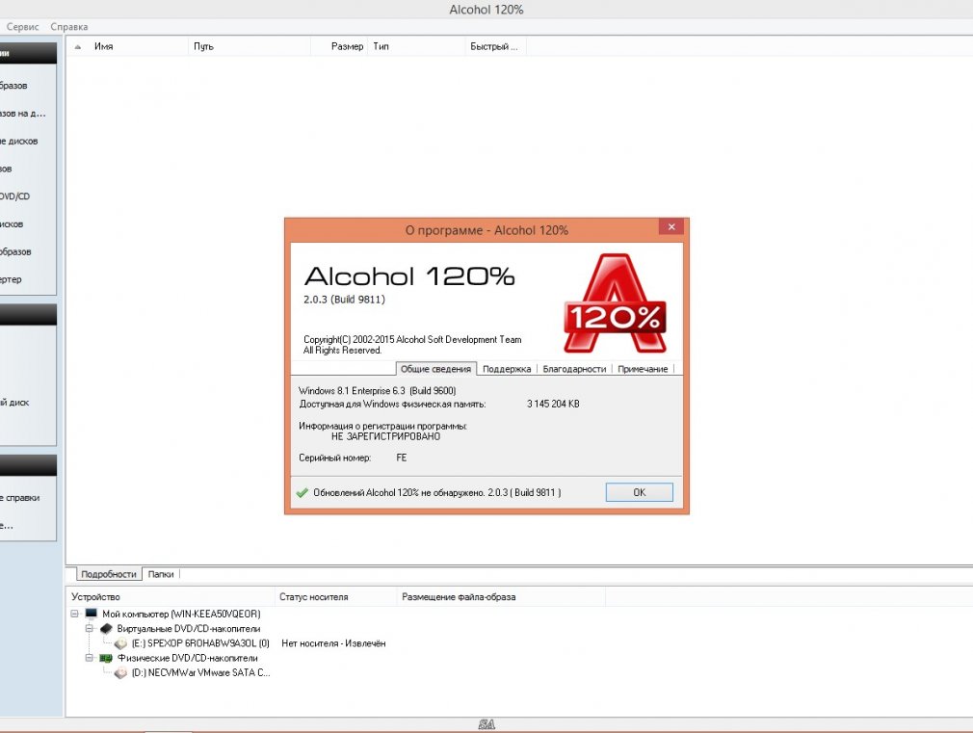The image size is (973, 733).
Task: Click the green checkmark update status icon
Action: click(302, 493)
